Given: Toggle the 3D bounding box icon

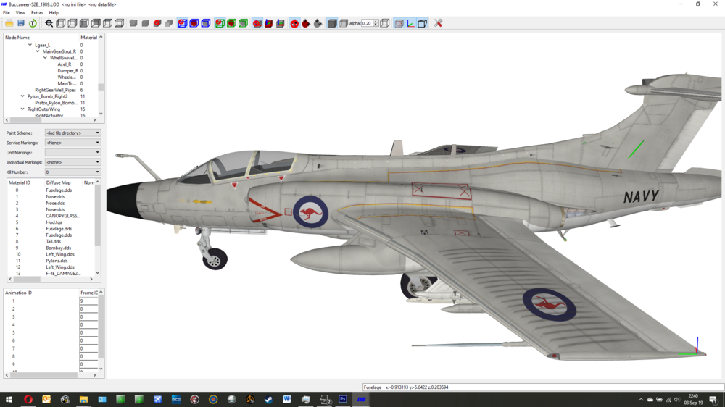Looking at the screenshot, I should coord(422,23).
